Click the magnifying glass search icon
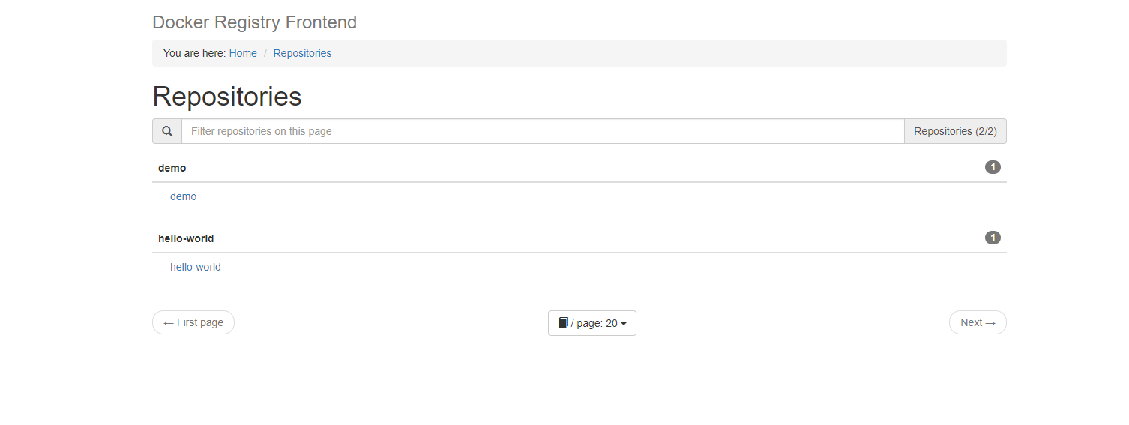1129x425 pixels. (x=167, y=131)
